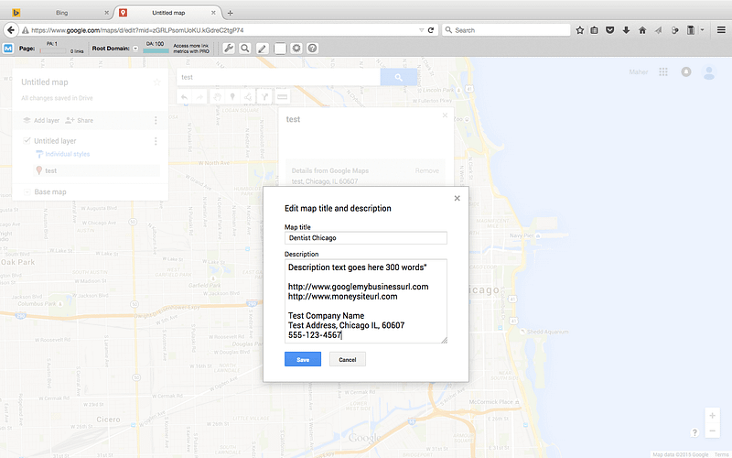This screenshot has width=732, height=458.
Task: Click the Map title input field
Action: tap(365, 238)
